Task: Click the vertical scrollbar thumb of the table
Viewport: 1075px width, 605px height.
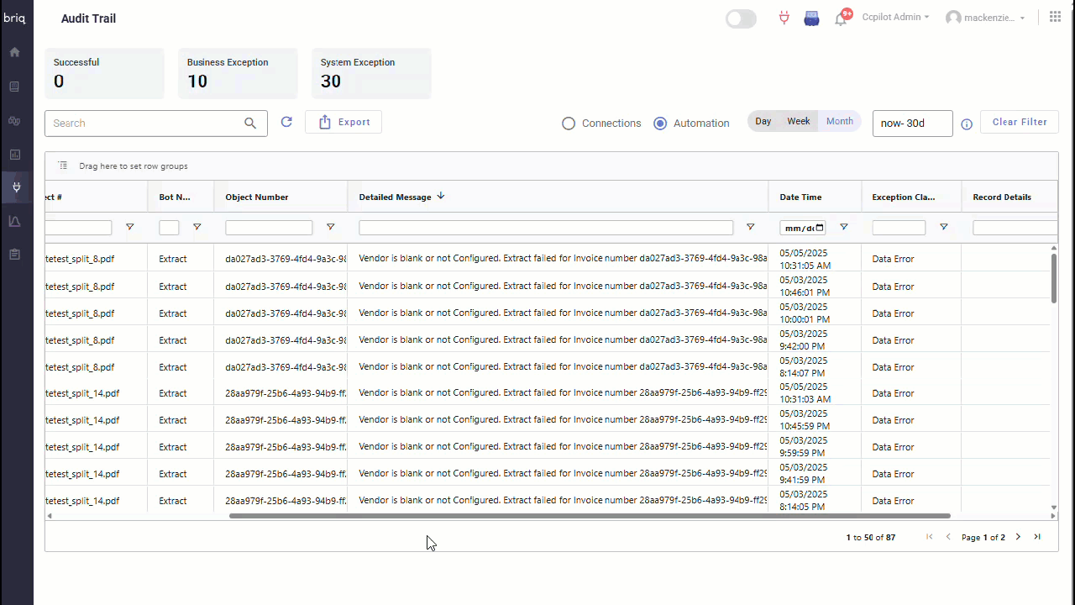Action: tap(1054, 278)
